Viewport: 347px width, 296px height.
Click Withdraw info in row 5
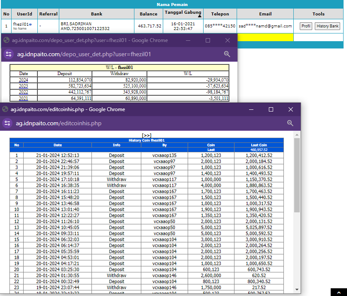pos(116,179)
